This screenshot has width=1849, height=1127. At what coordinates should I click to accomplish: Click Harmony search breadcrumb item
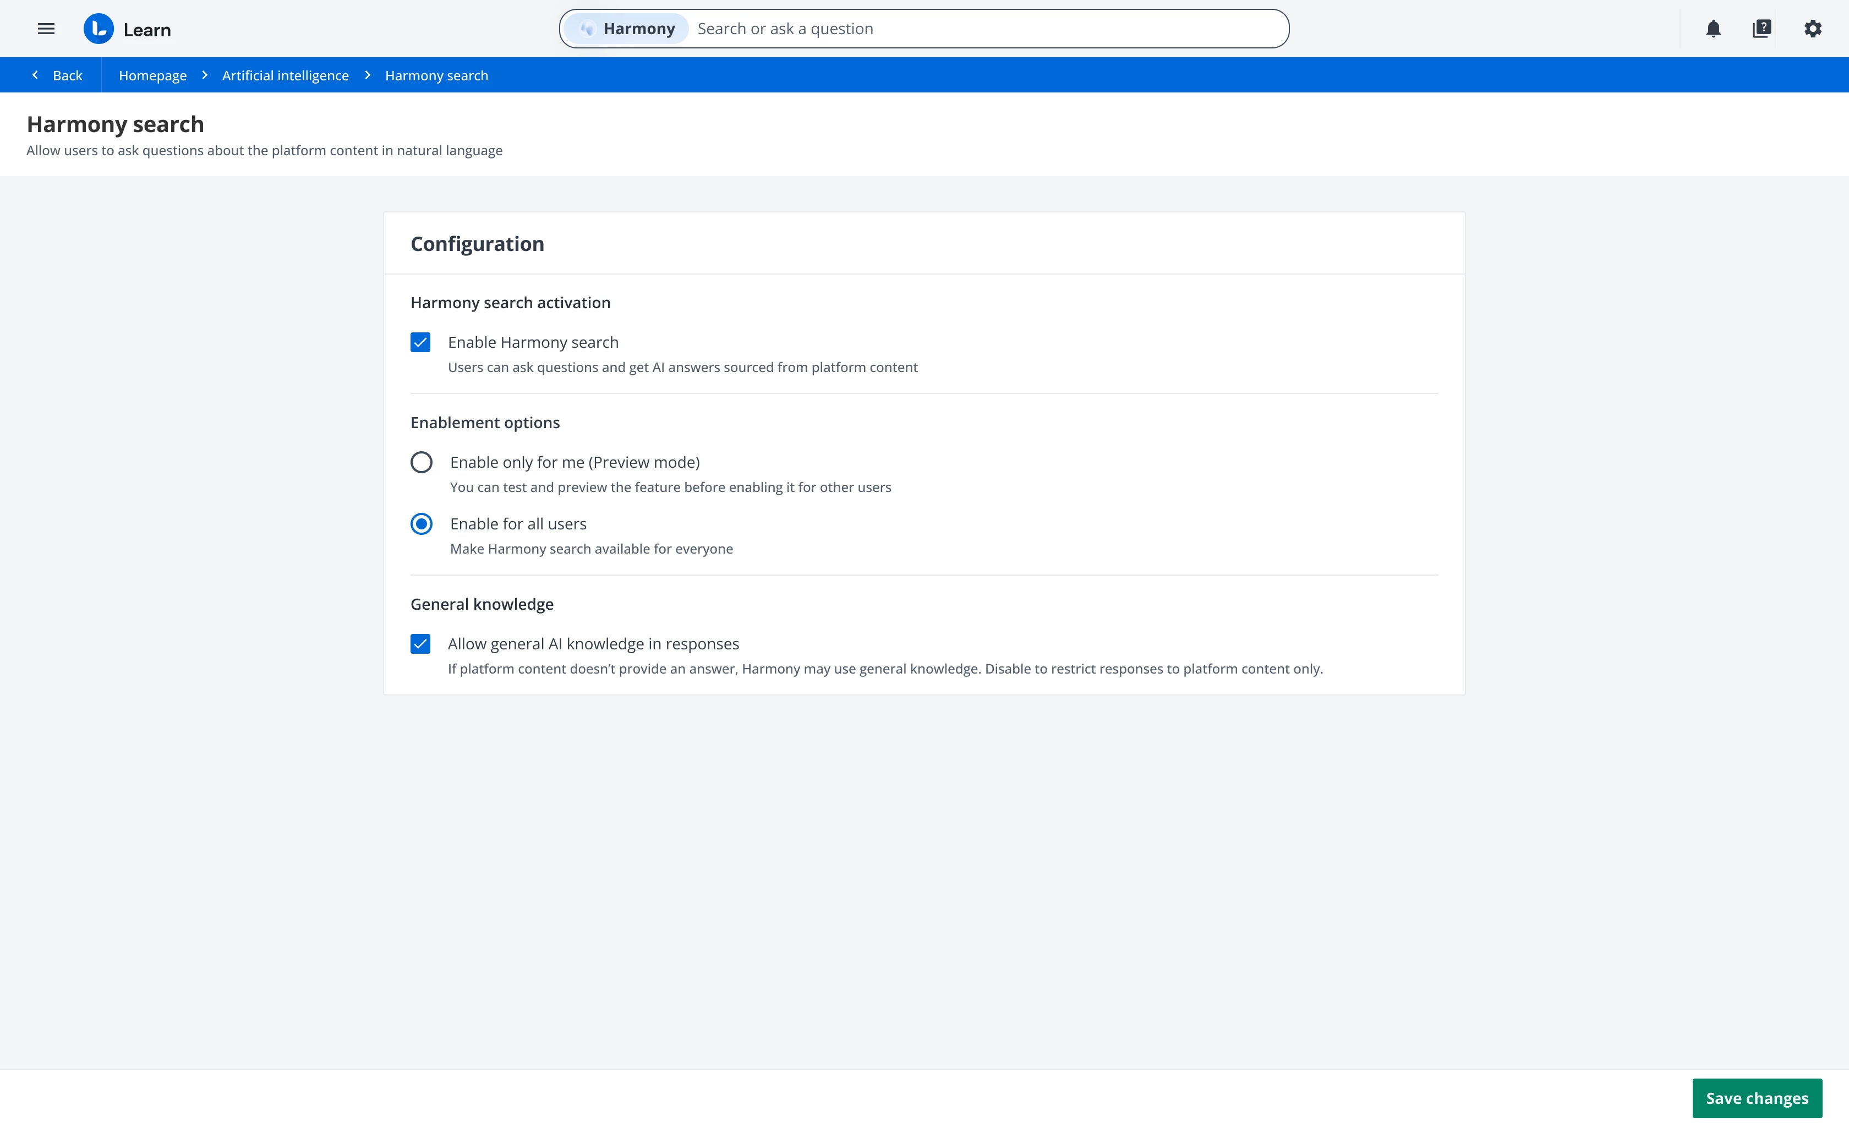[436, 76]
